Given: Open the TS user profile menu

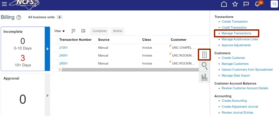Looking at the screenshot, I should [x=274, y=4].
